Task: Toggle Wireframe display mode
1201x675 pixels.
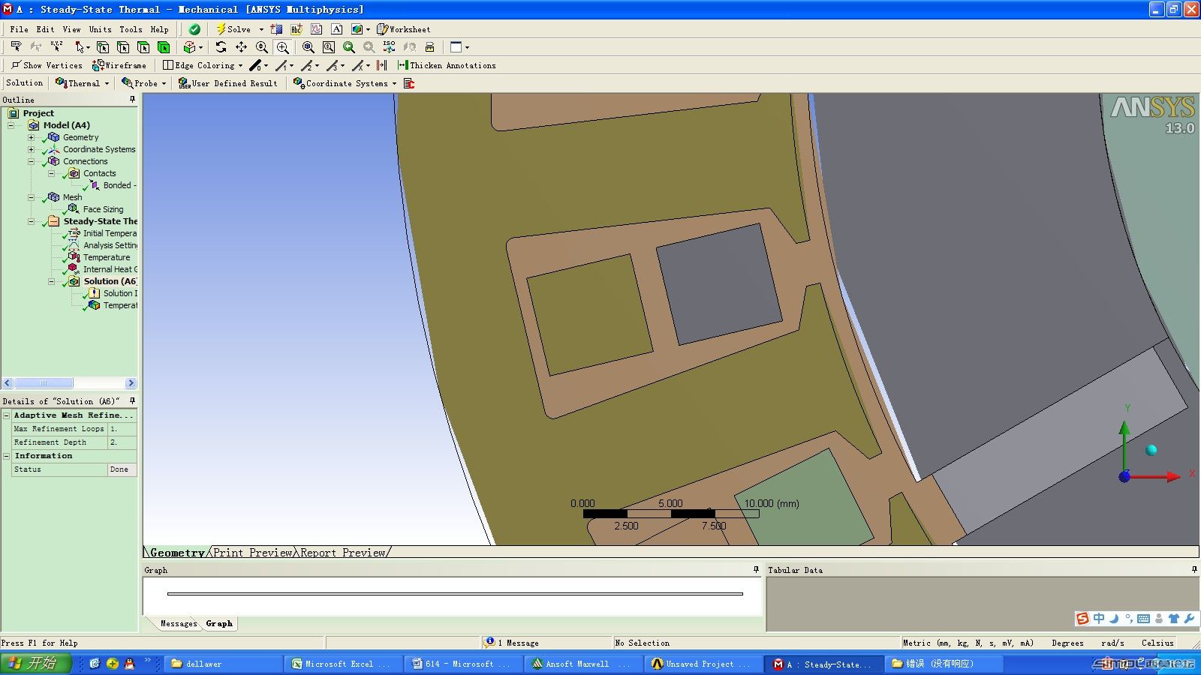Action: point(119,65)
